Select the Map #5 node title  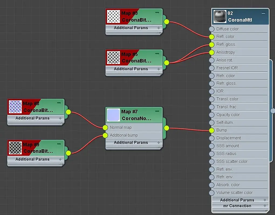(x=136, y=58)
